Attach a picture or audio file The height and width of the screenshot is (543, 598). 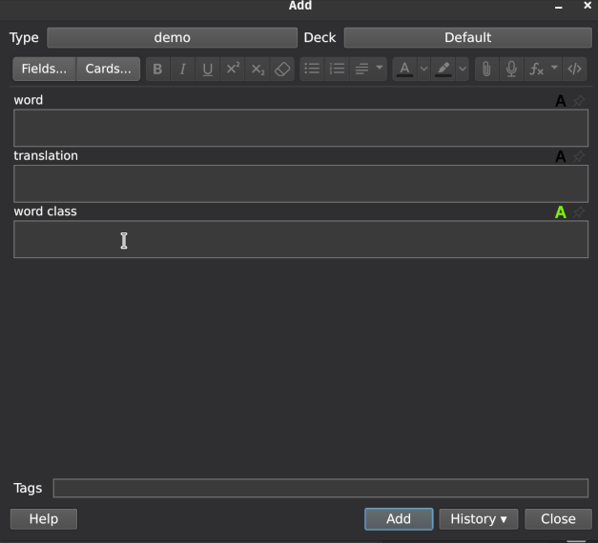[x=486, y=70]
